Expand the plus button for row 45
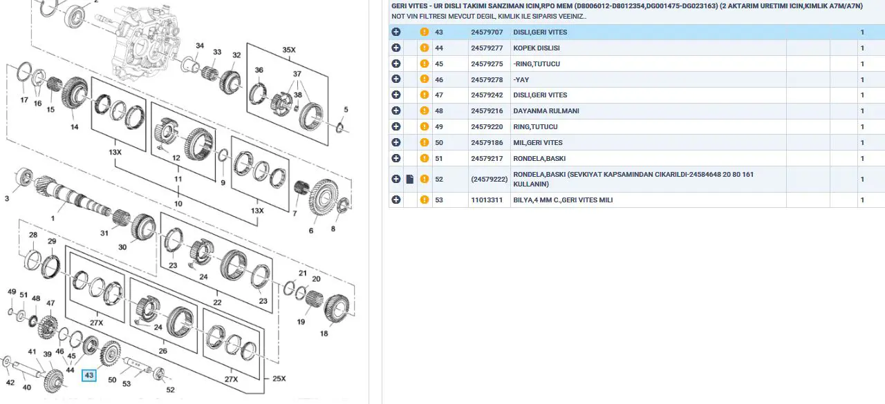885x404 pixels. click(x=396, y=64)
